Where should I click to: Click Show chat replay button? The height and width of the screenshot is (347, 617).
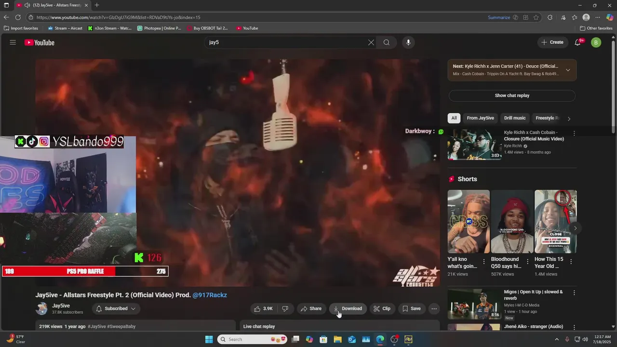tap(512, 95)
